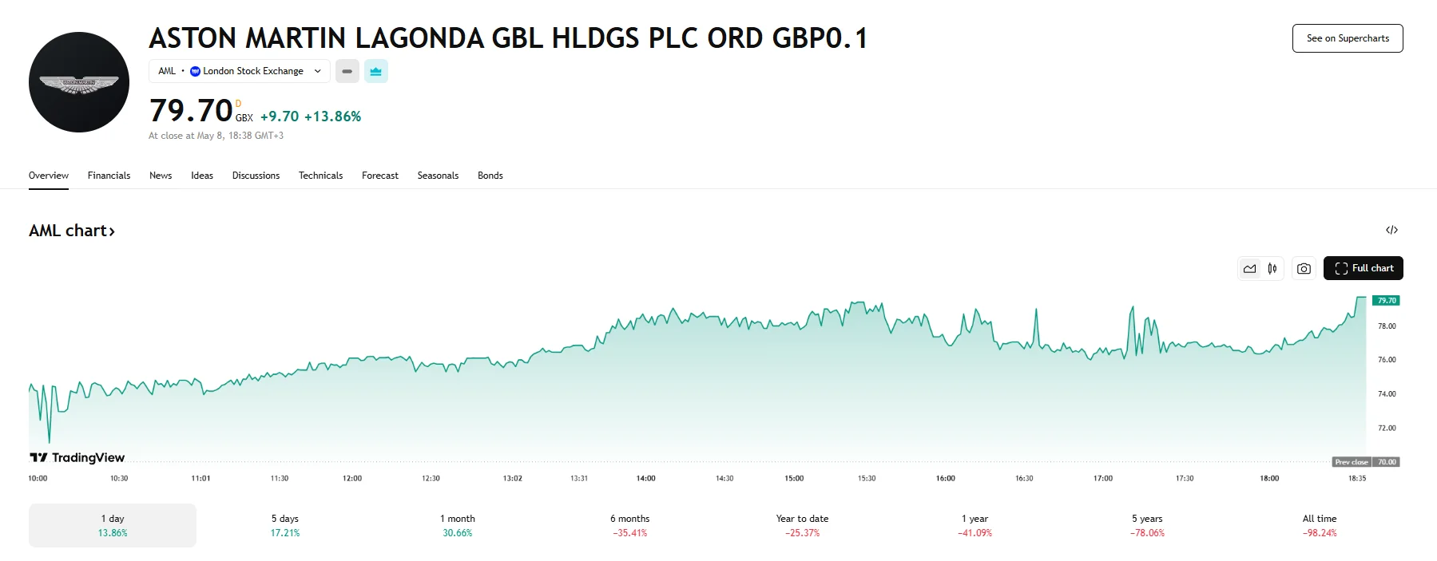The height and width of the screenshot is (561, 1437).
Task: Click the grey market status pill icon
Action: [x=347, y=71]
